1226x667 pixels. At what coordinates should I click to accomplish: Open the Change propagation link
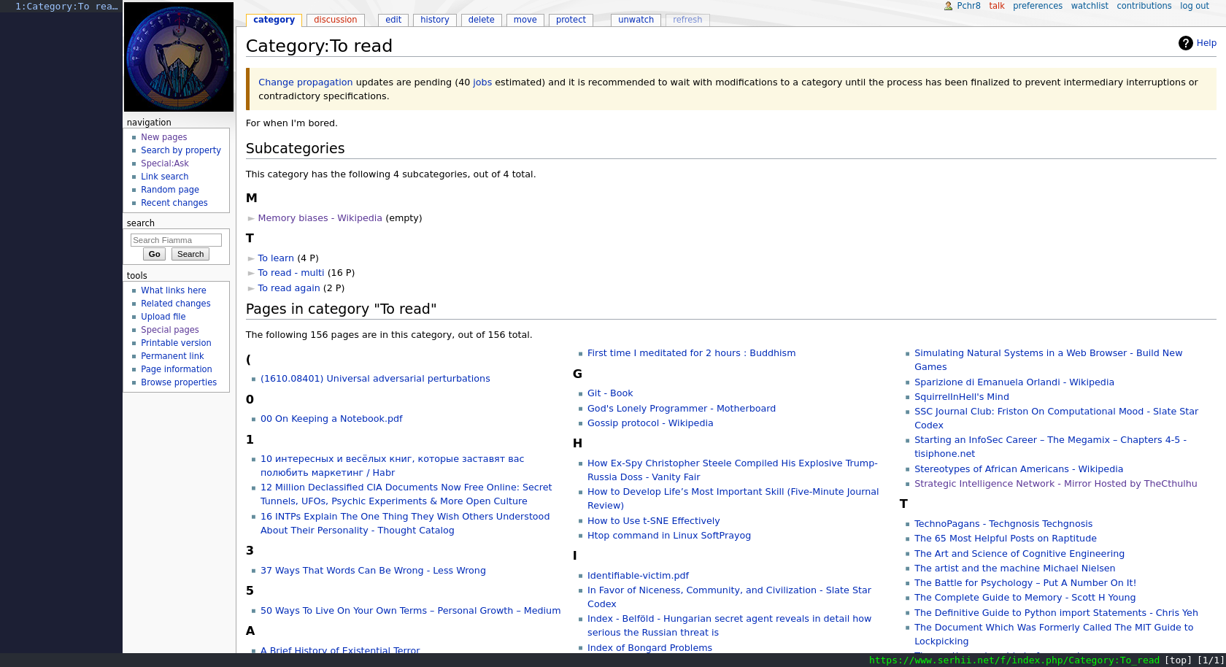[x=305, y=82]
